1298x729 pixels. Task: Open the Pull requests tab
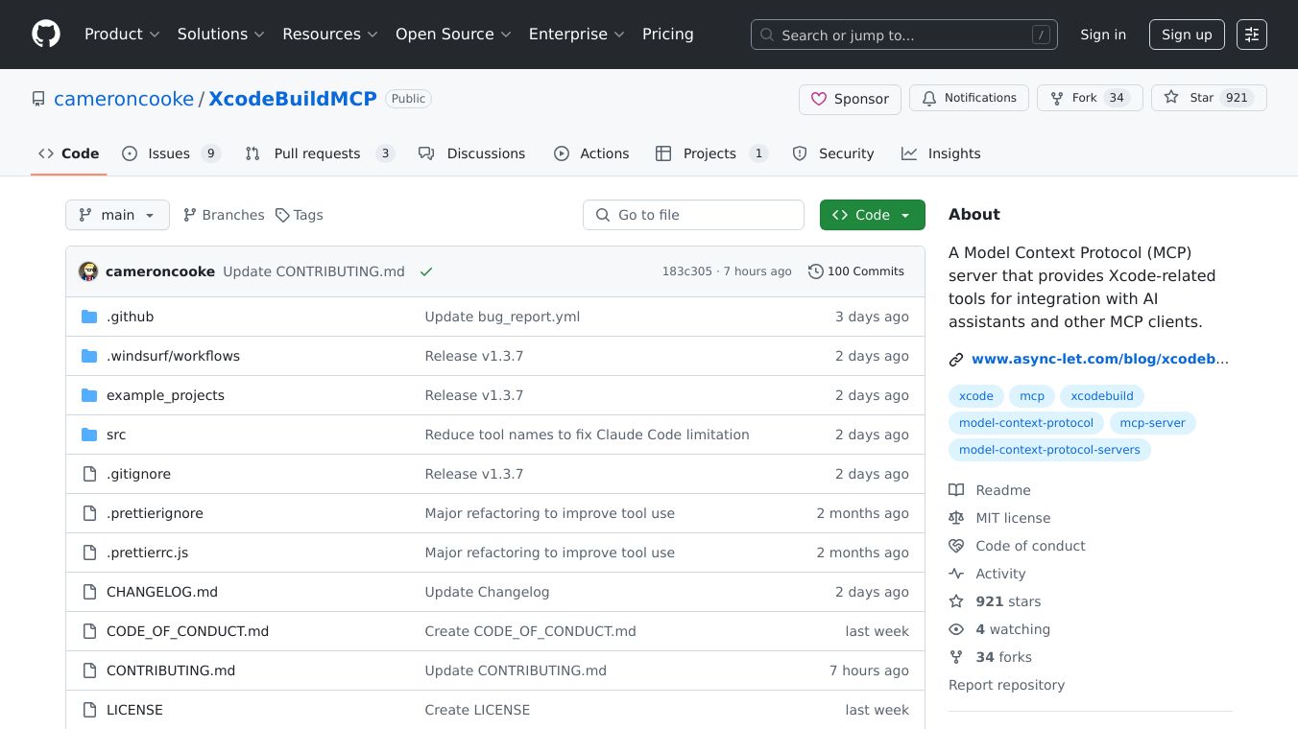(317, 153)
